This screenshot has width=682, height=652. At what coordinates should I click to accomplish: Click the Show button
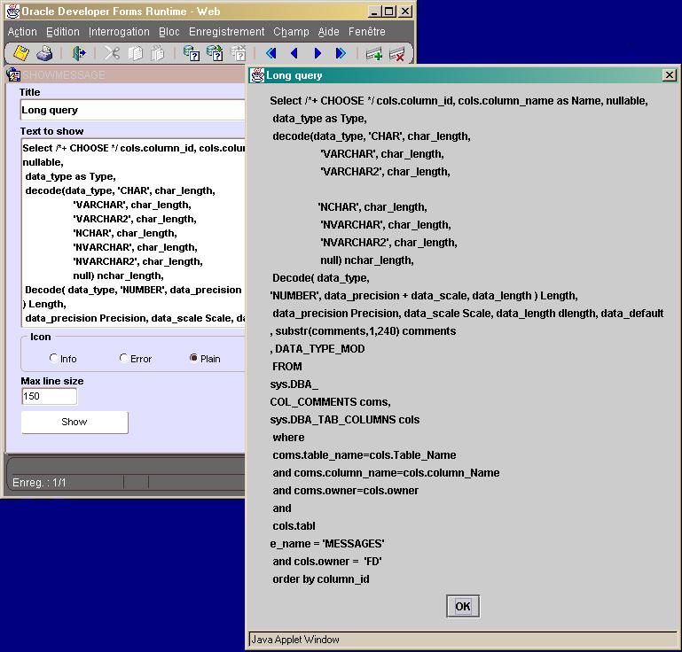(74, 422)
